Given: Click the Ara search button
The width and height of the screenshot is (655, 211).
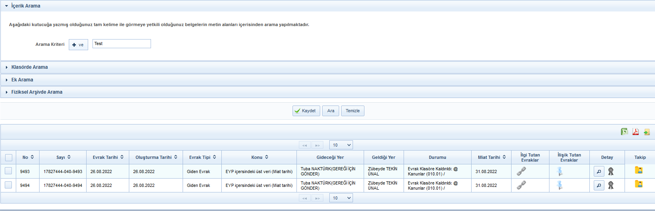Looking at the screenshot, I should [x=330, y=111].
